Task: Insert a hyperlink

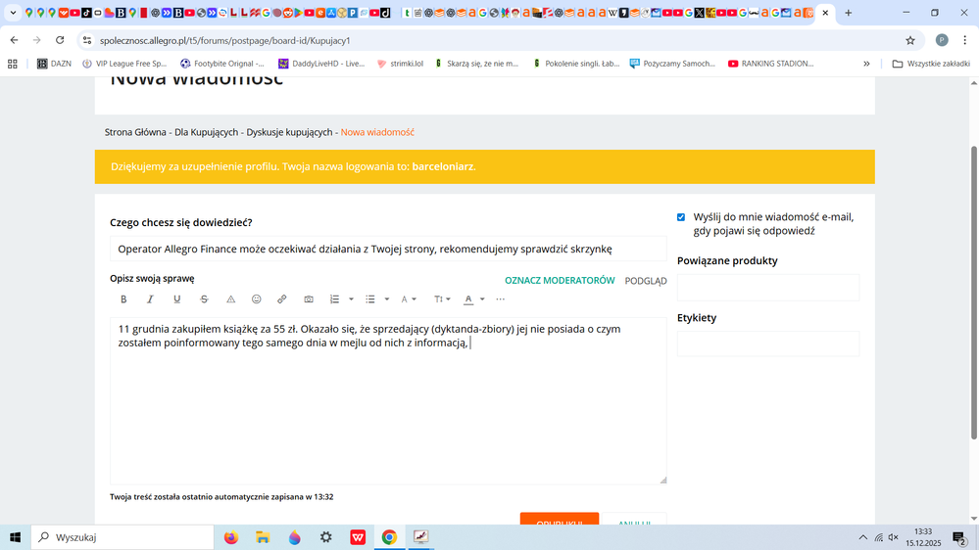Action: click(281, 299)
